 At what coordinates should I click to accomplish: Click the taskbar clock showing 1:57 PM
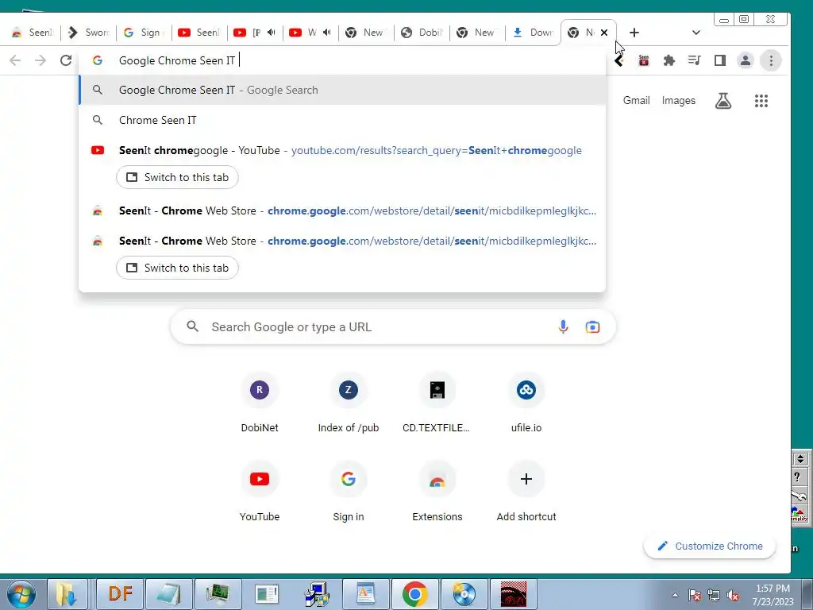pos(773,595)
